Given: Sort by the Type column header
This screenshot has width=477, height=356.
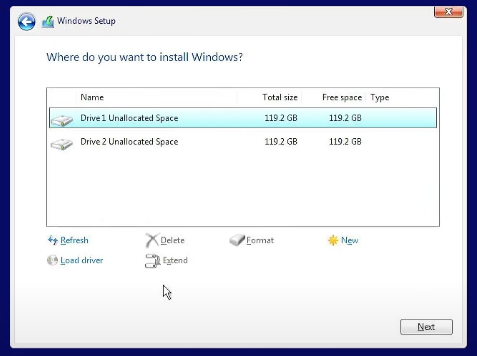Looking at the screenshot, I should [x=380, y=97].
